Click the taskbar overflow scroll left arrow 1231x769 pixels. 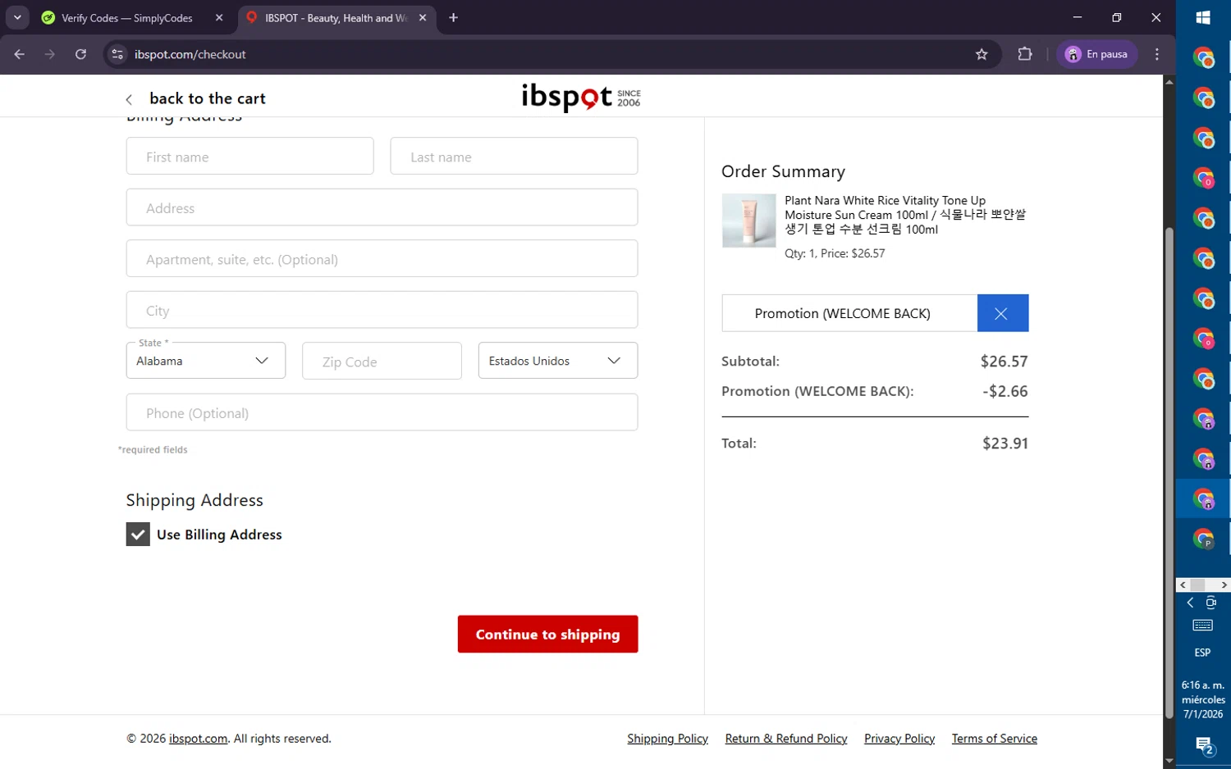click(x=1183, y=585)
